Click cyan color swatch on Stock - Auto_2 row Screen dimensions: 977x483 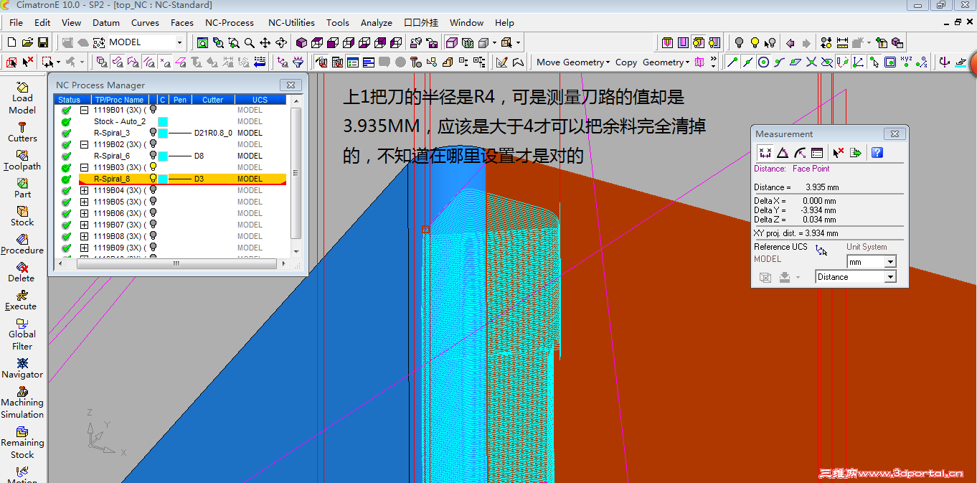(163, 121)
